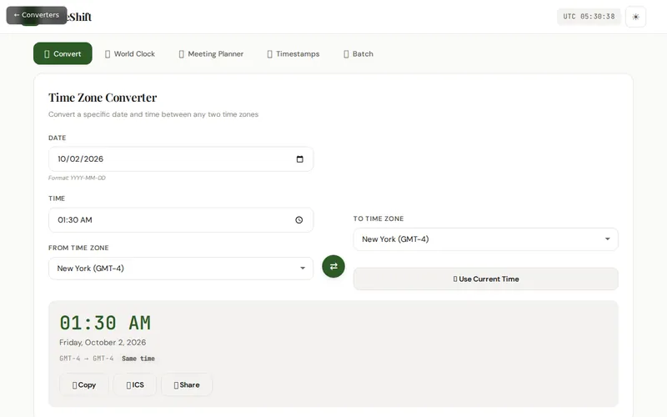The height and width of the screenshot is (417, 667).
Task: Click the result time 01:30 AM
Action: pos(105,323)
